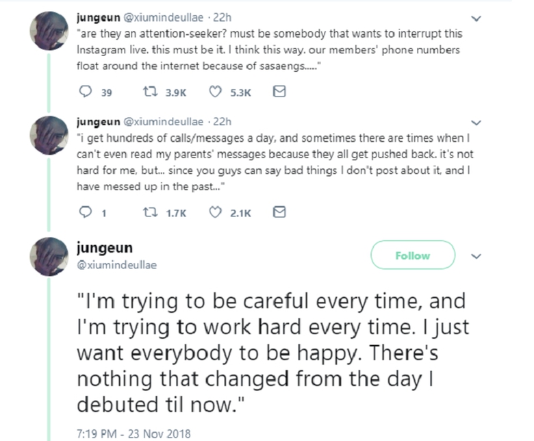Click envelope icon on second tweet

279,213
